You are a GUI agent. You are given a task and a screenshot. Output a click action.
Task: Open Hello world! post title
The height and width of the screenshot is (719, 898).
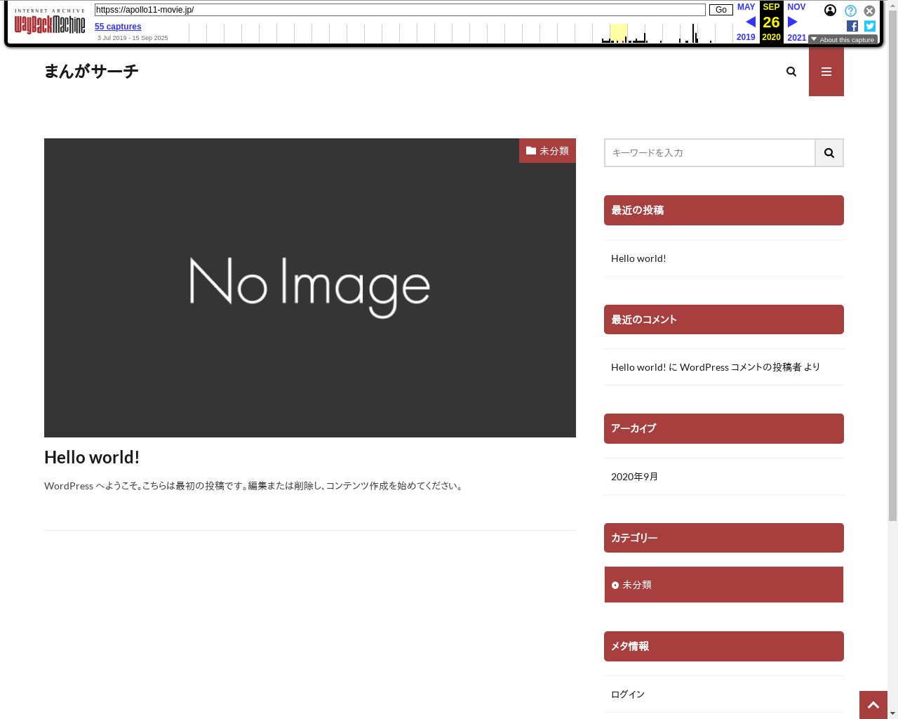click(92, 458)
